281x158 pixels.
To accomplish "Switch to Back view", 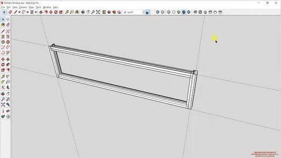I will coord(215,12).
